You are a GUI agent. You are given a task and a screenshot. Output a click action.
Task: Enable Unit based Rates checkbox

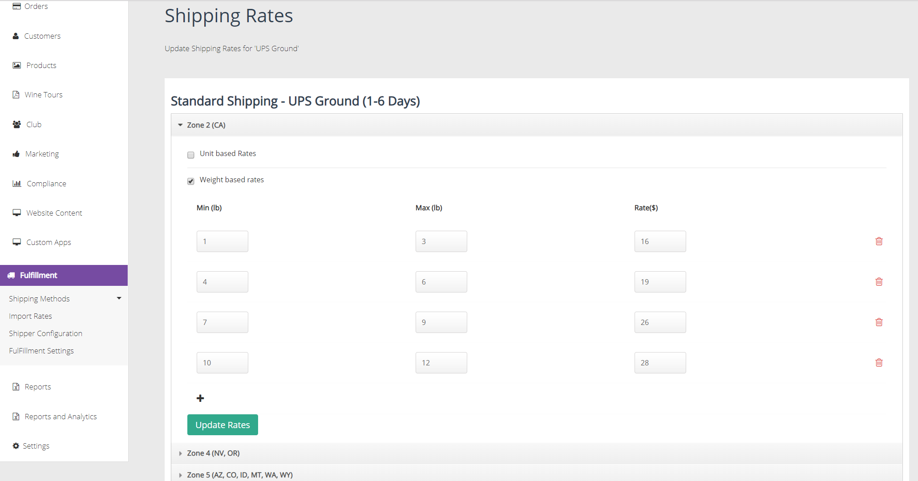191,155
